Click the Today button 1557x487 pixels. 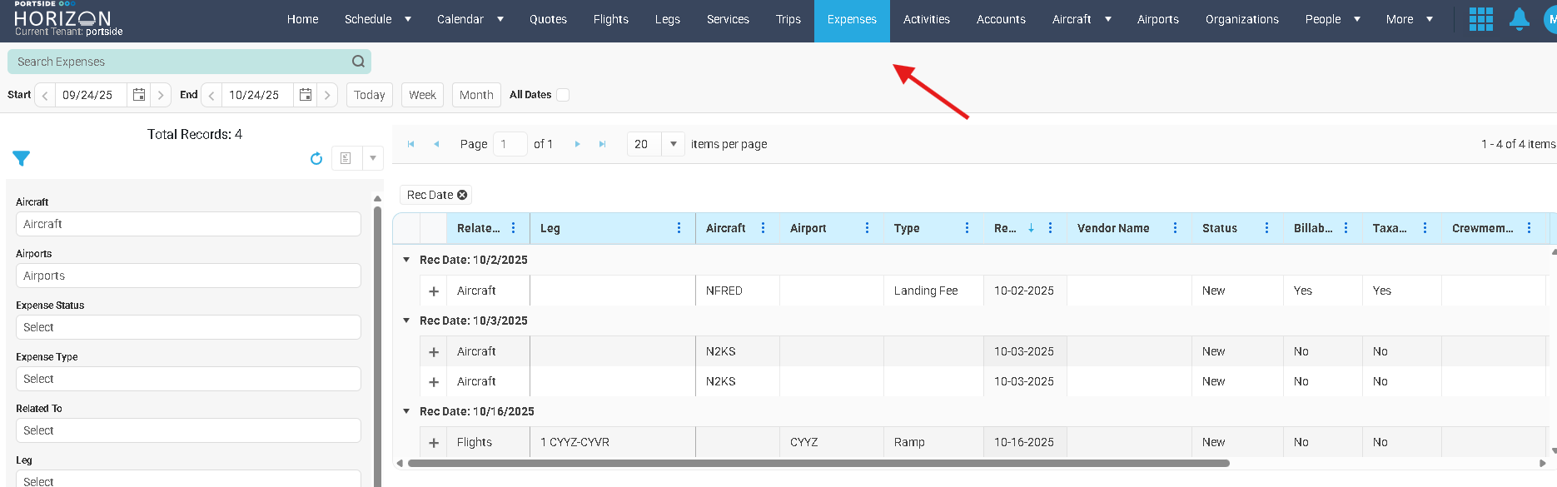pos(369,95)
